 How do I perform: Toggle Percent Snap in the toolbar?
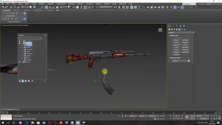(89, 7)
